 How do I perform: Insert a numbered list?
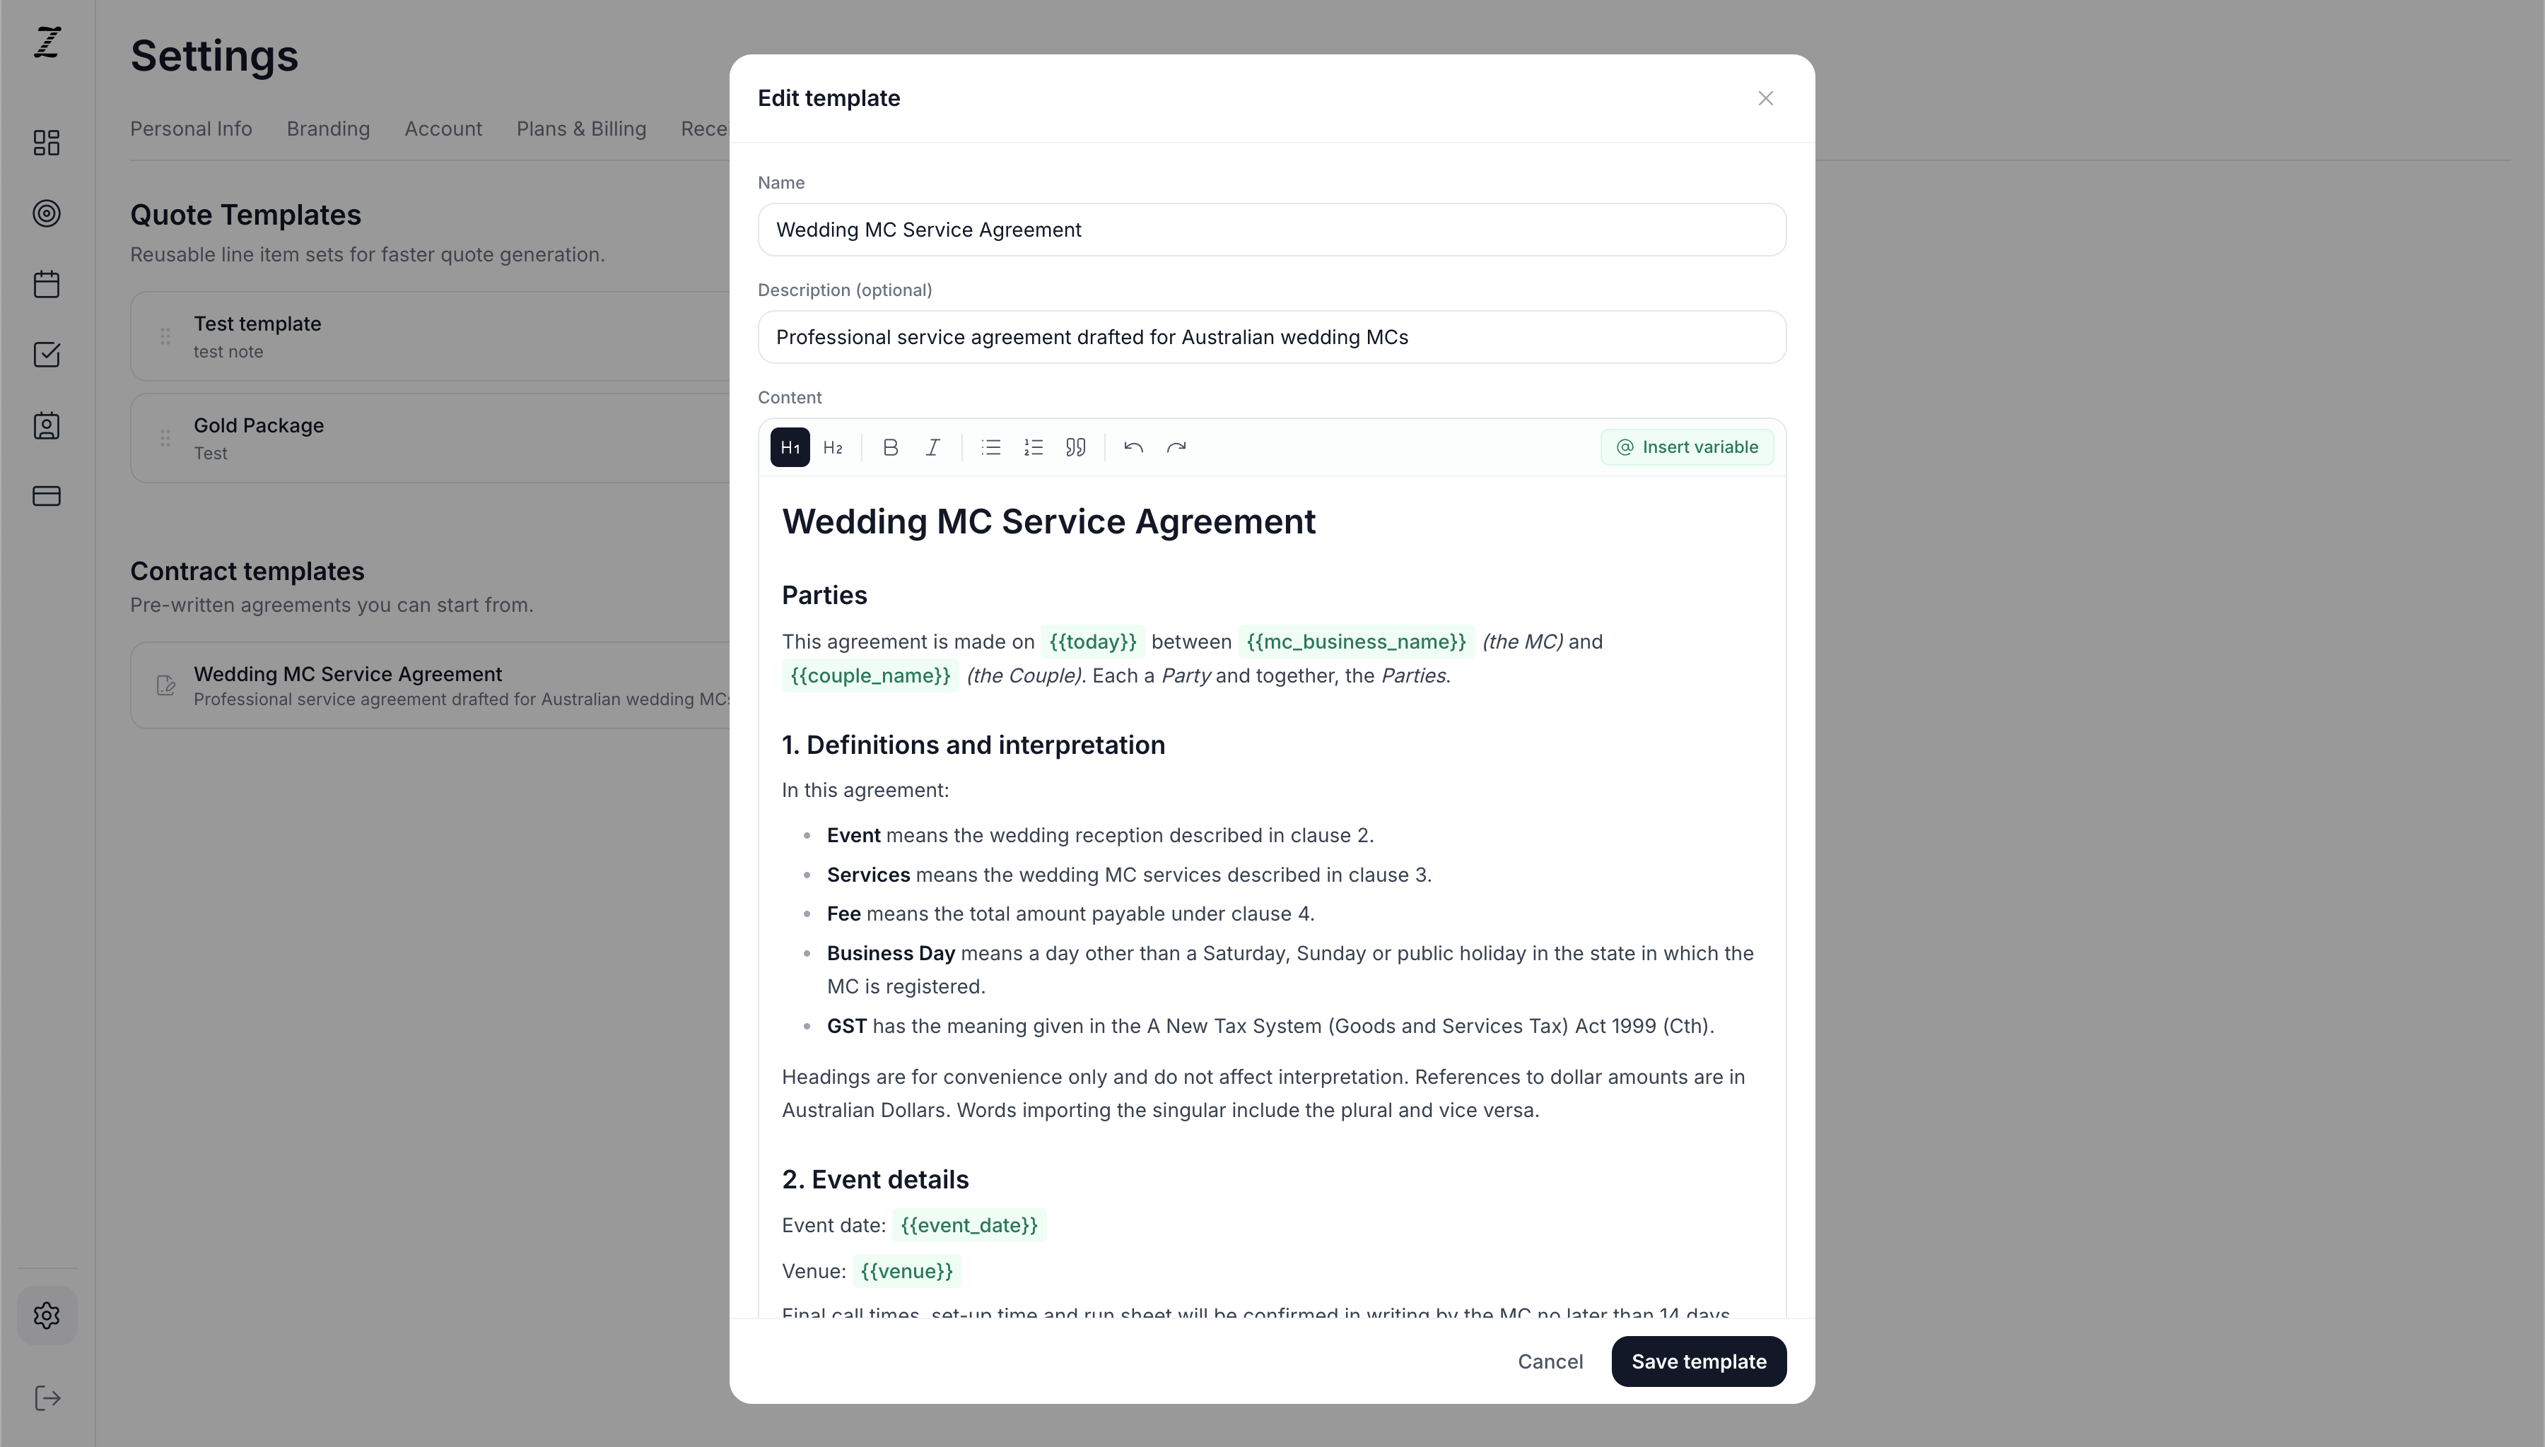click(1033, 447)
